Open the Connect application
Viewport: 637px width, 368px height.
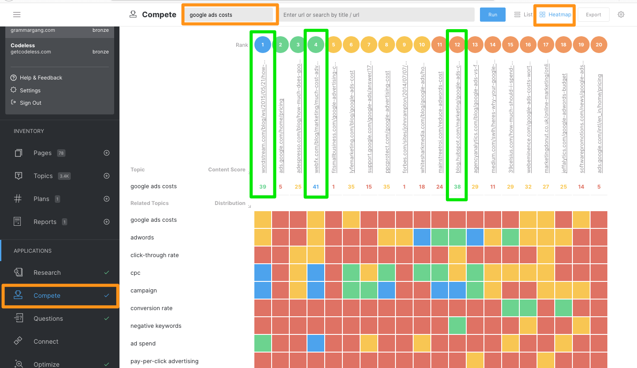pos(46,341)
